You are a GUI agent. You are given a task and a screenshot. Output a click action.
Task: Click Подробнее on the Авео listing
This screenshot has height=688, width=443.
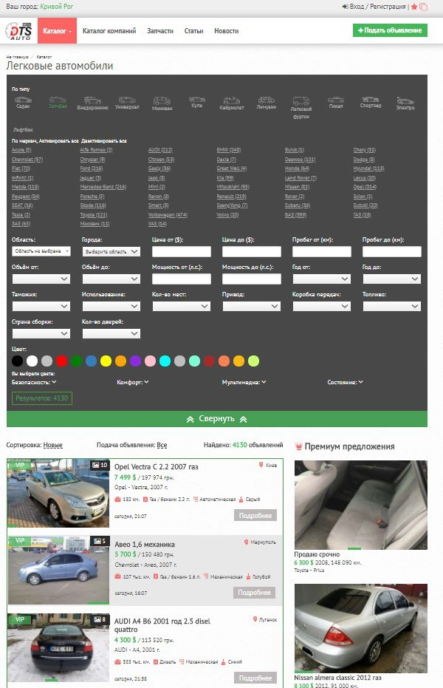click(x=254, y=593)
